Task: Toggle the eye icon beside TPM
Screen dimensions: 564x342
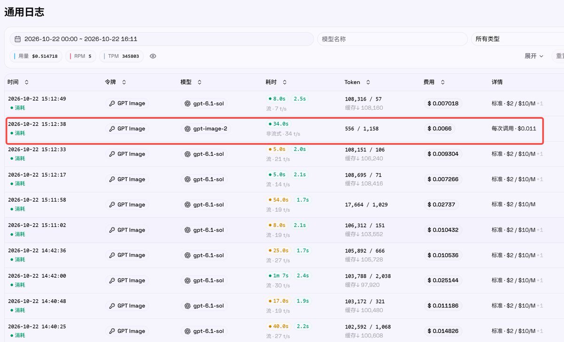Action: tap(153, 56)
